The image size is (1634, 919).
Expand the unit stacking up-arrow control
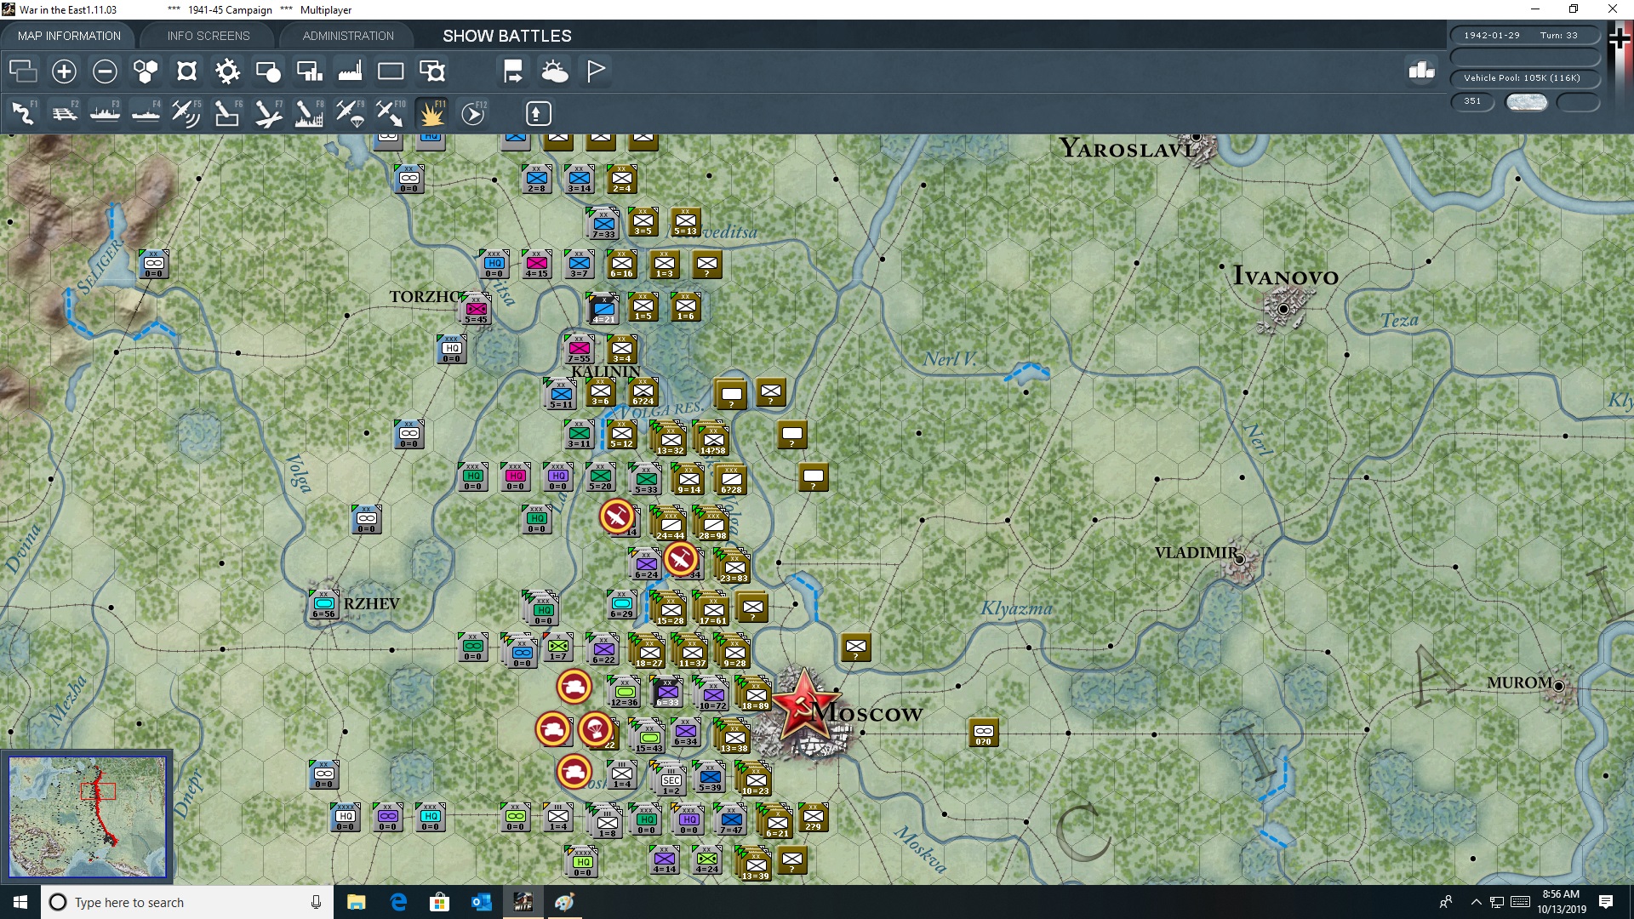pyautogui.click(x=538, y=112)
